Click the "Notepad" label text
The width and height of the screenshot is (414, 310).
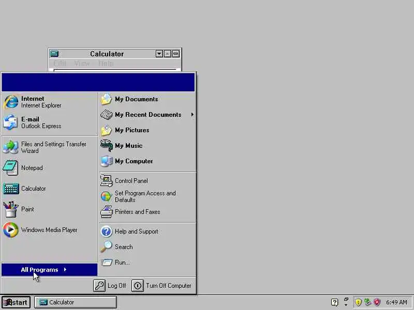pyautogui.click(x=32, y=168)
